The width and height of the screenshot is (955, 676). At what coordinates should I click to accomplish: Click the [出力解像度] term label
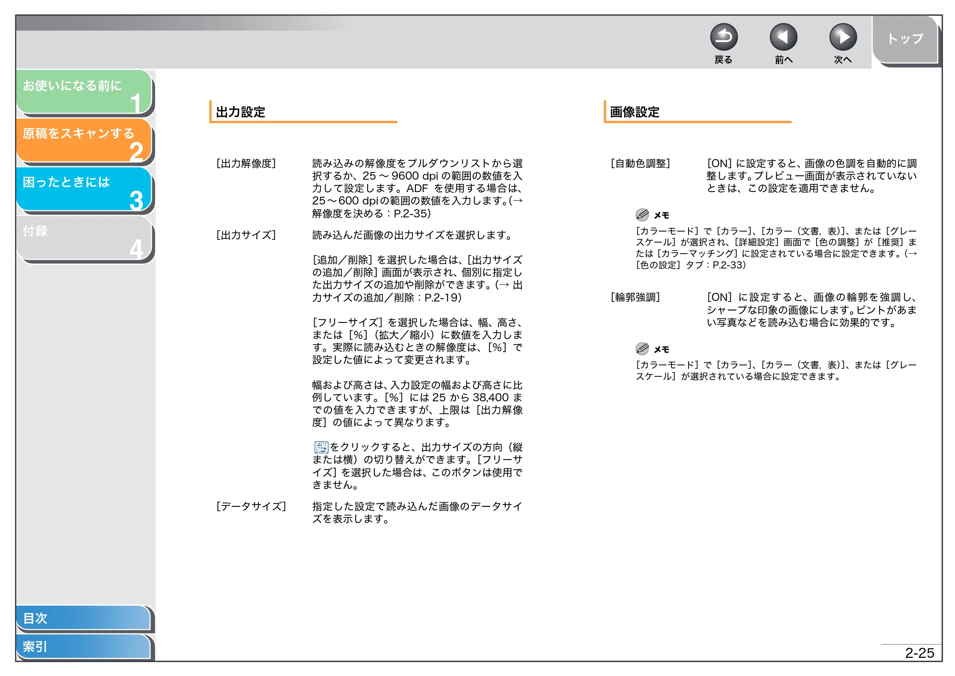coord(246,163)
